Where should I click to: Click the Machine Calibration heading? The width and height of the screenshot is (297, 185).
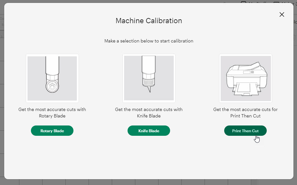coord(149,21)
